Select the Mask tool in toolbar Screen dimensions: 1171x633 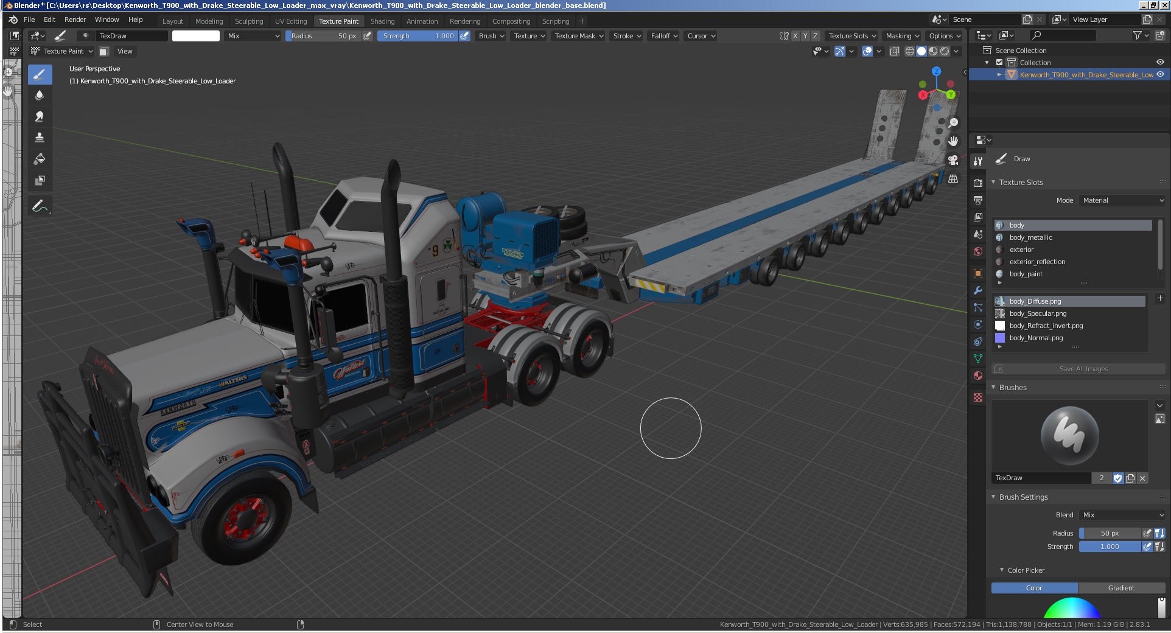pos(40,180)
